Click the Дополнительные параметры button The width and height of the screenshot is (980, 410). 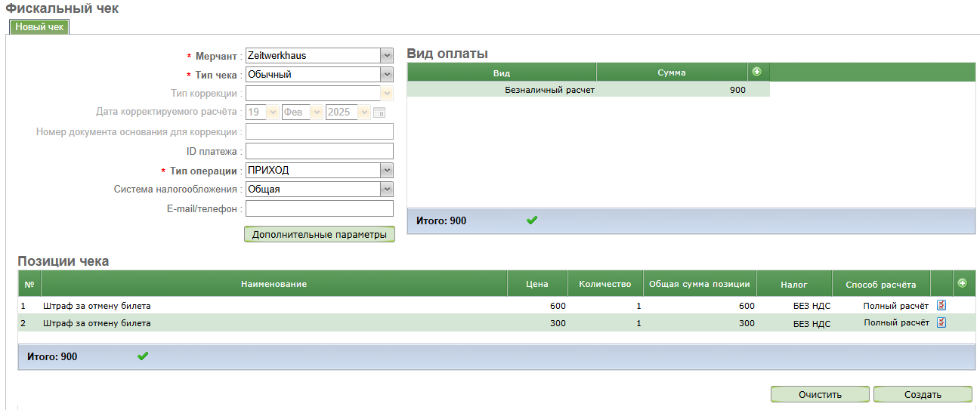click(x=319, y=234)
